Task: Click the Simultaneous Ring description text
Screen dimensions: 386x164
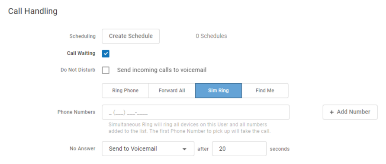Action: pyautogui.click(x=190, y=128)
